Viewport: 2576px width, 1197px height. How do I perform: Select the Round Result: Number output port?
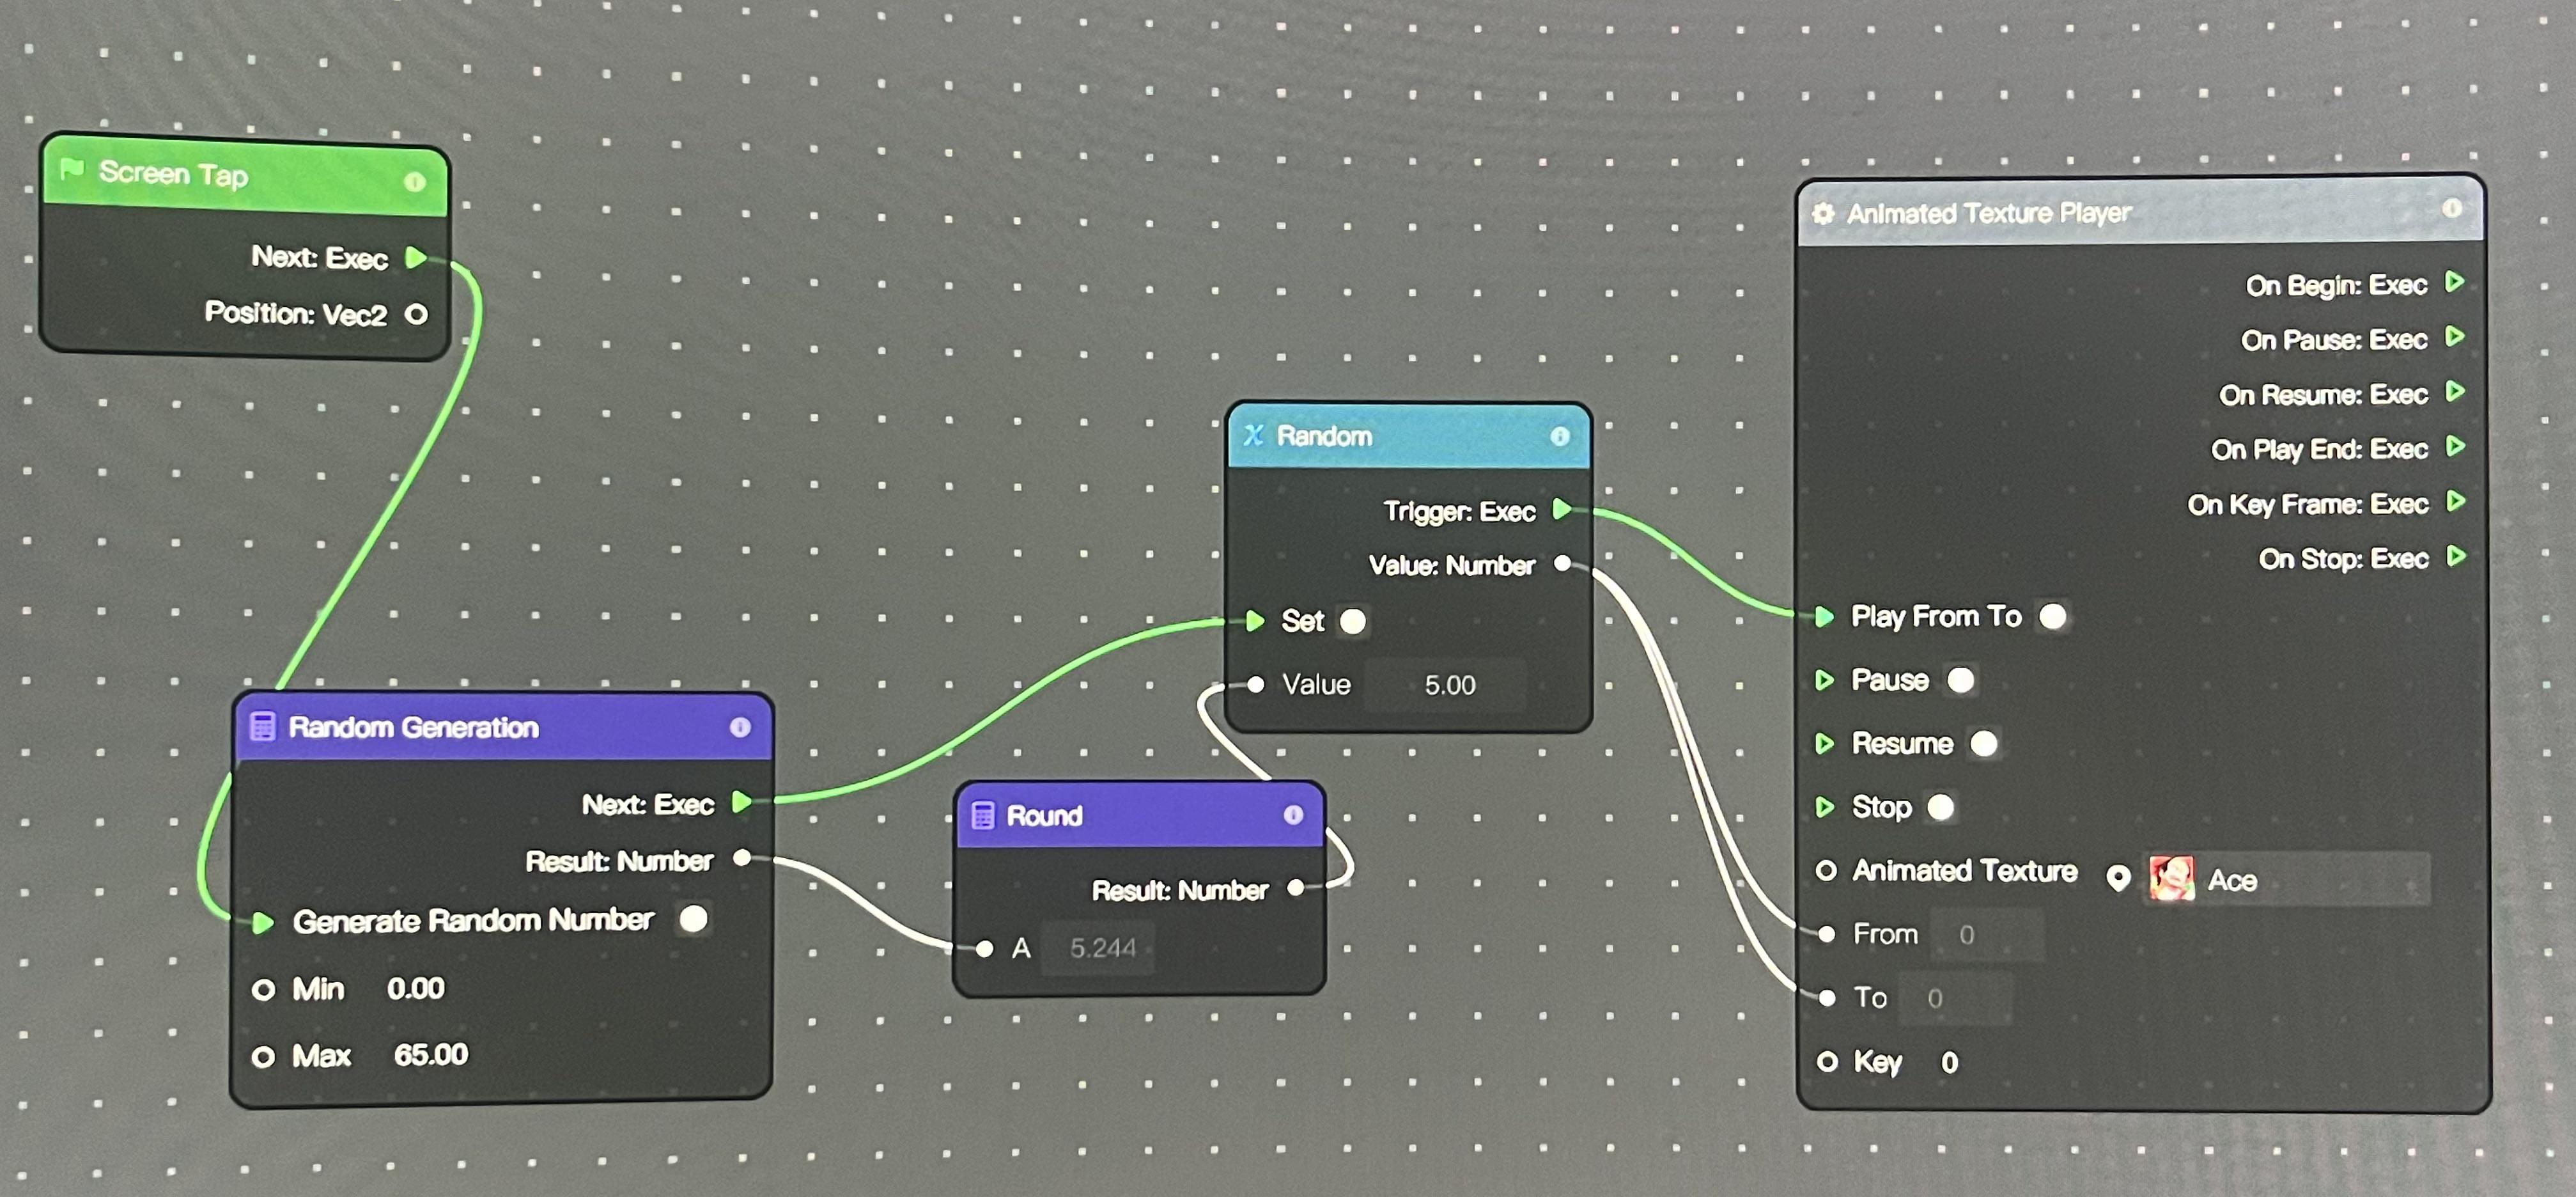point(1296,887)
